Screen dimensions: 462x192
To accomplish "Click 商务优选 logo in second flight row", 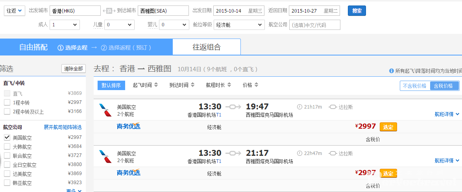I will click(x=128, y=172).
